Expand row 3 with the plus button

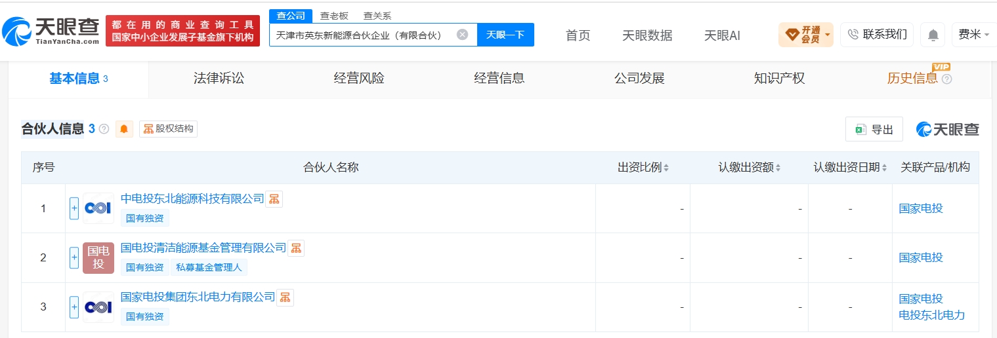coord(74,307)
